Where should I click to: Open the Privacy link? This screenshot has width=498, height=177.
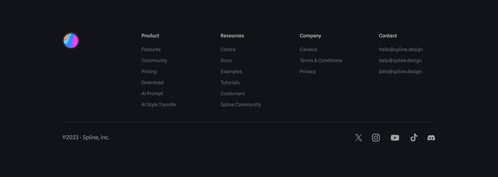(308, 72)
